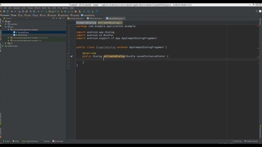Collapse the java folder node
The height and width of the screenshot is (147, 262).
click(x=6, y=27)
